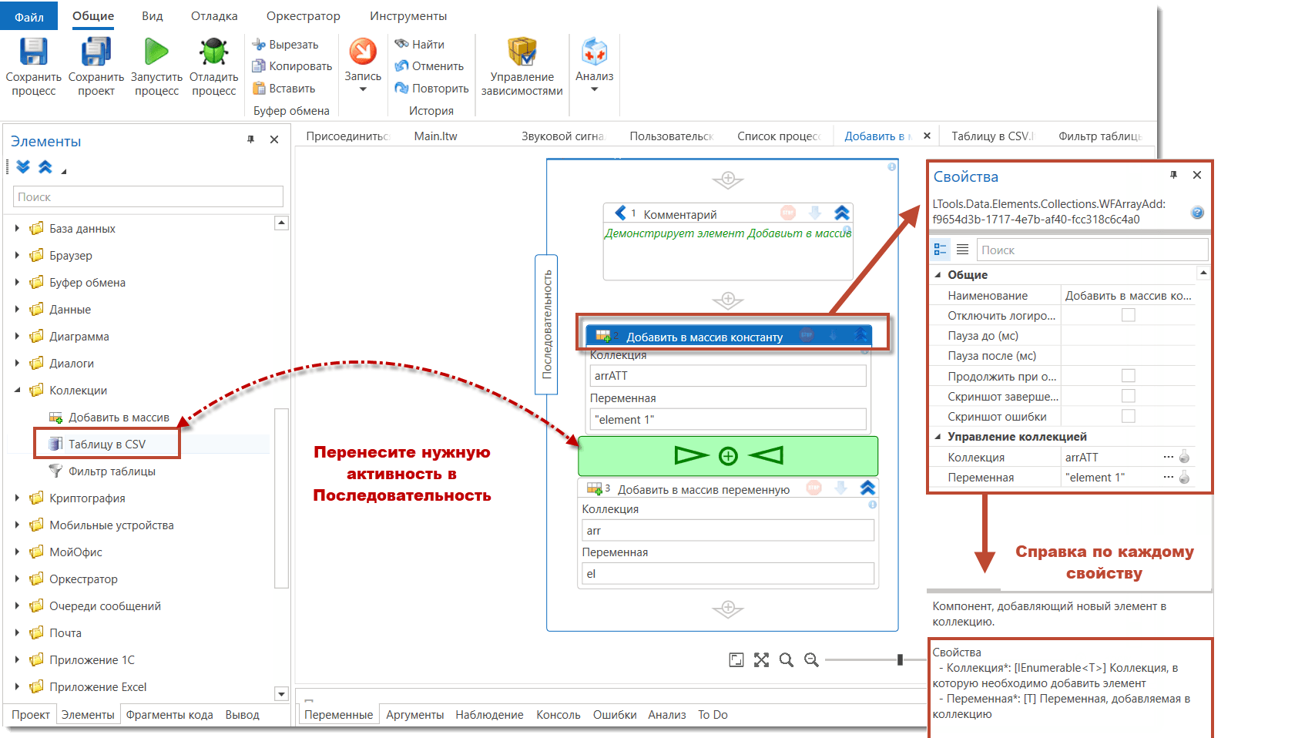Open Dependency management icon

pos(522,52)
